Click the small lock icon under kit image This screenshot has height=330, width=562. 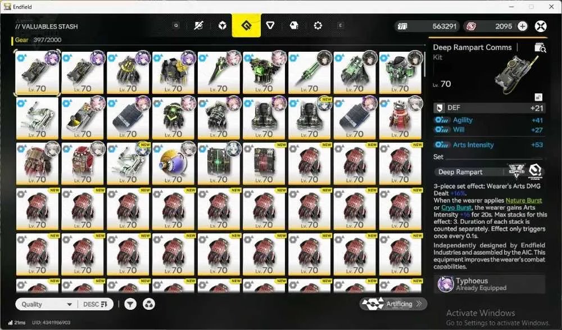click(x=538, y=97)
